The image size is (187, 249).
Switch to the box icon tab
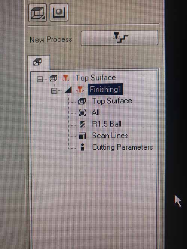click(39, 62)
